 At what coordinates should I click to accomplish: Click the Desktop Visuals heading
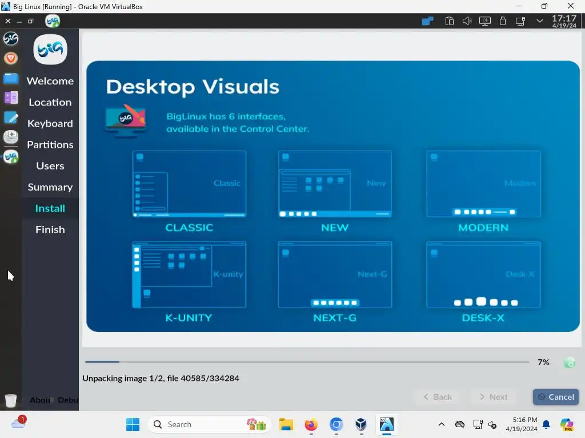[193, 87]
